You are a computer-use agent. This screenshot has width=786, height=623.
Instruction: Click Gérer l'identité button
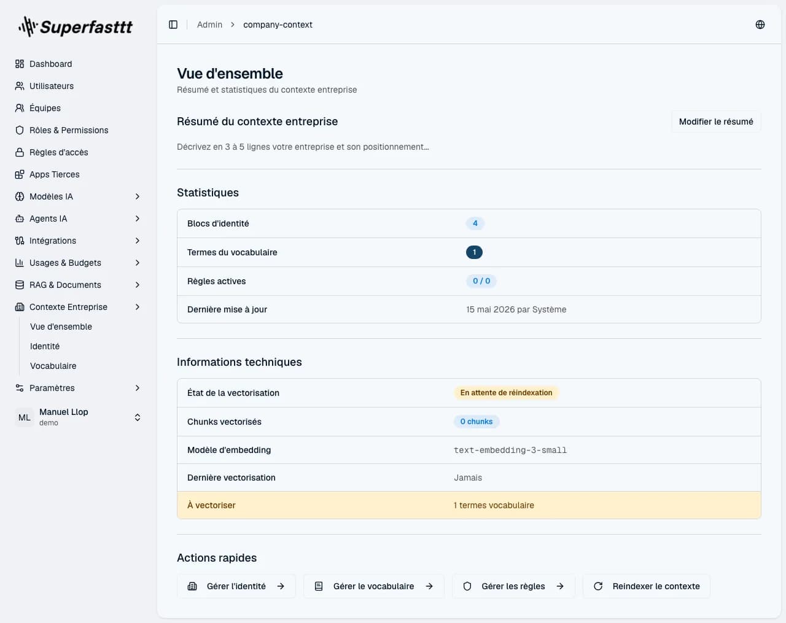pos(236,586)
